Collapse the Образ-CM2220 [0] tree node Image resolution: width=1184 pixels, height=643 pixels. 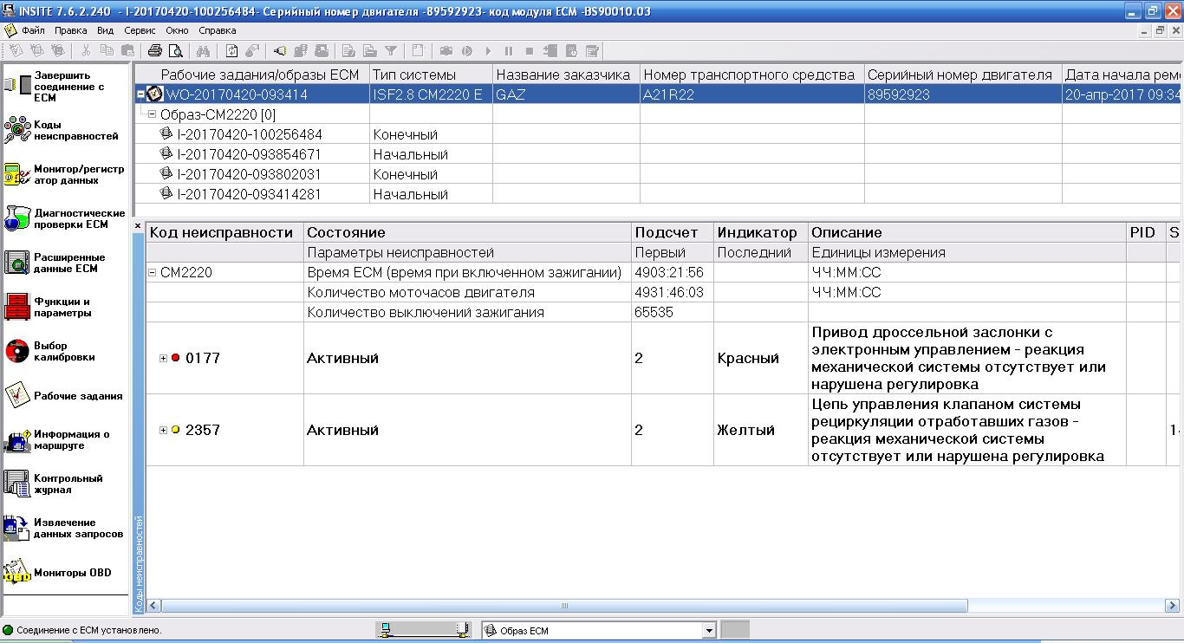153,114
